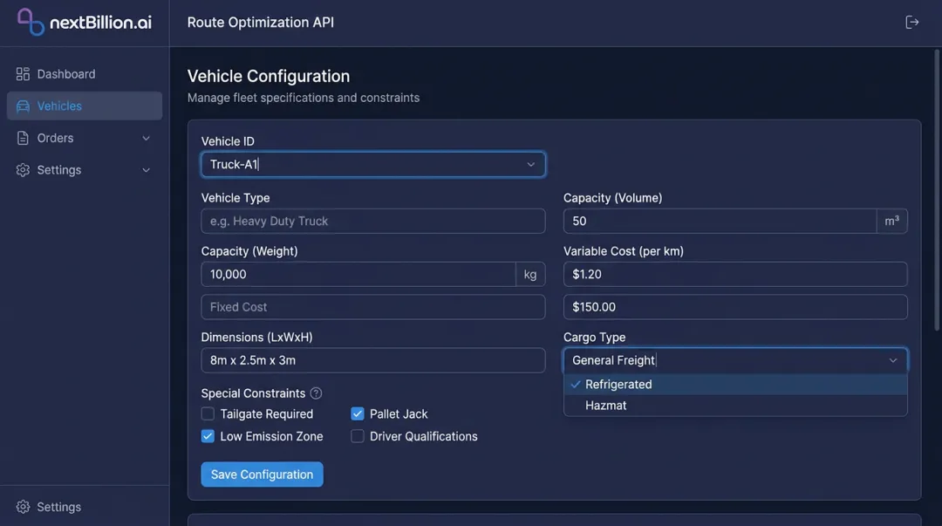Screen dimensions: 942x526
Task: Open Orders in the sidebar
Action: click(84, 138)
